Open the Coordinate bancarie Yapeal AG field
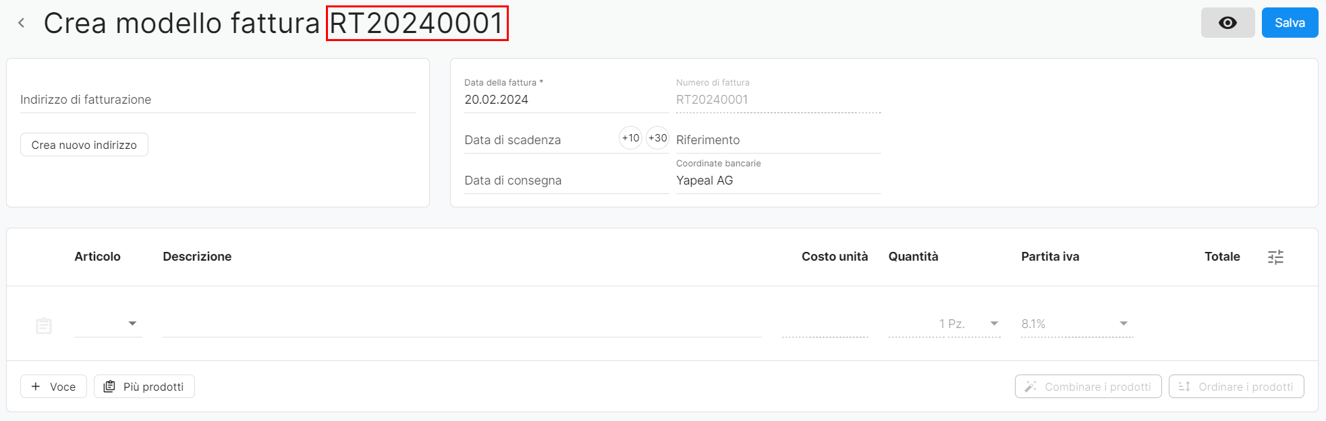The width and height of the screenshot is (1326, 421). 779,175
